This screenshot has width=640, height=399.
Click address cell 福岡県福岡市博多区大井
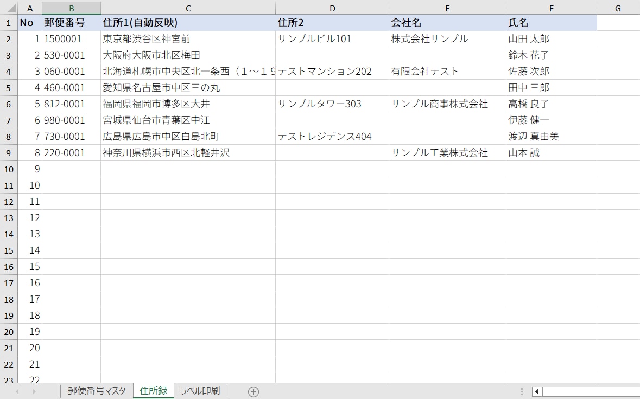tap(188, 104)
